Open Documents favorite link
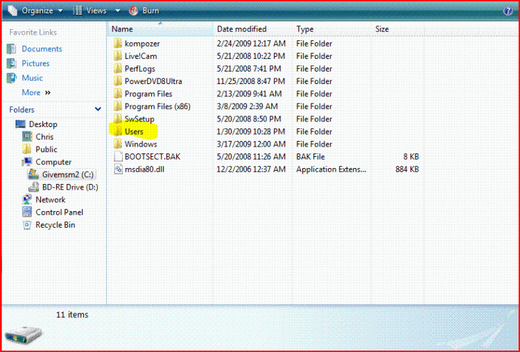The image size is (520, 352). [42, 49]
